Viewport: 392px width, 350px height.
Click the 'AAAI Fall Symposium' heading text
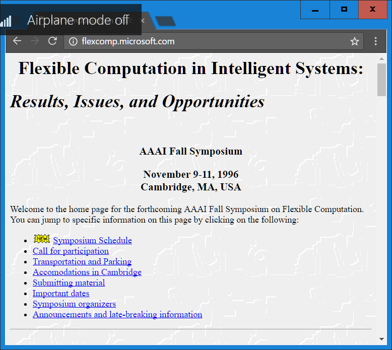191,152
